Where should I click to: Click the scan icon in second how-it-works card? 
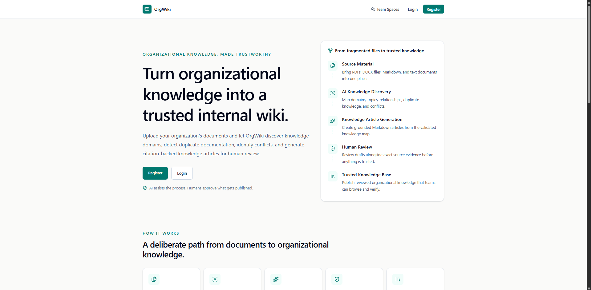pyautogui.click(x=215, y=279)
